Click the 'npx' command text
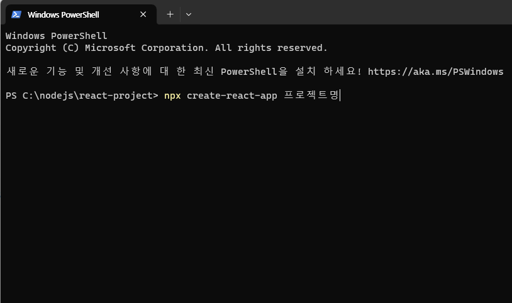512x303 pixels. (x=172, y=96)
